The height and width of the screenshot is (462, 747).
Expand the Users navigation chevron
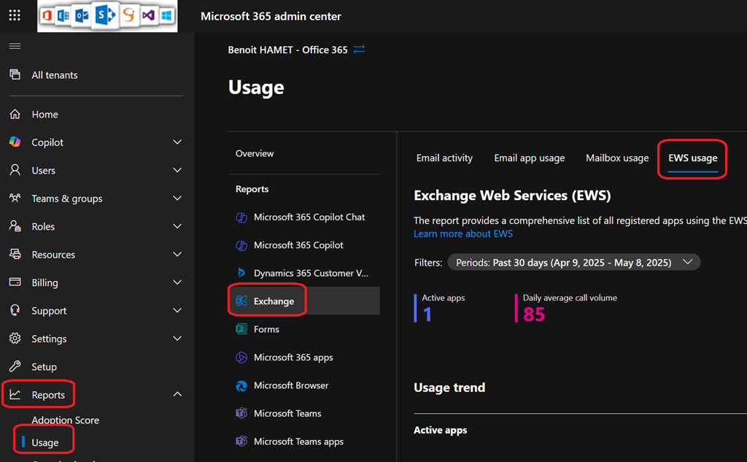177,170
